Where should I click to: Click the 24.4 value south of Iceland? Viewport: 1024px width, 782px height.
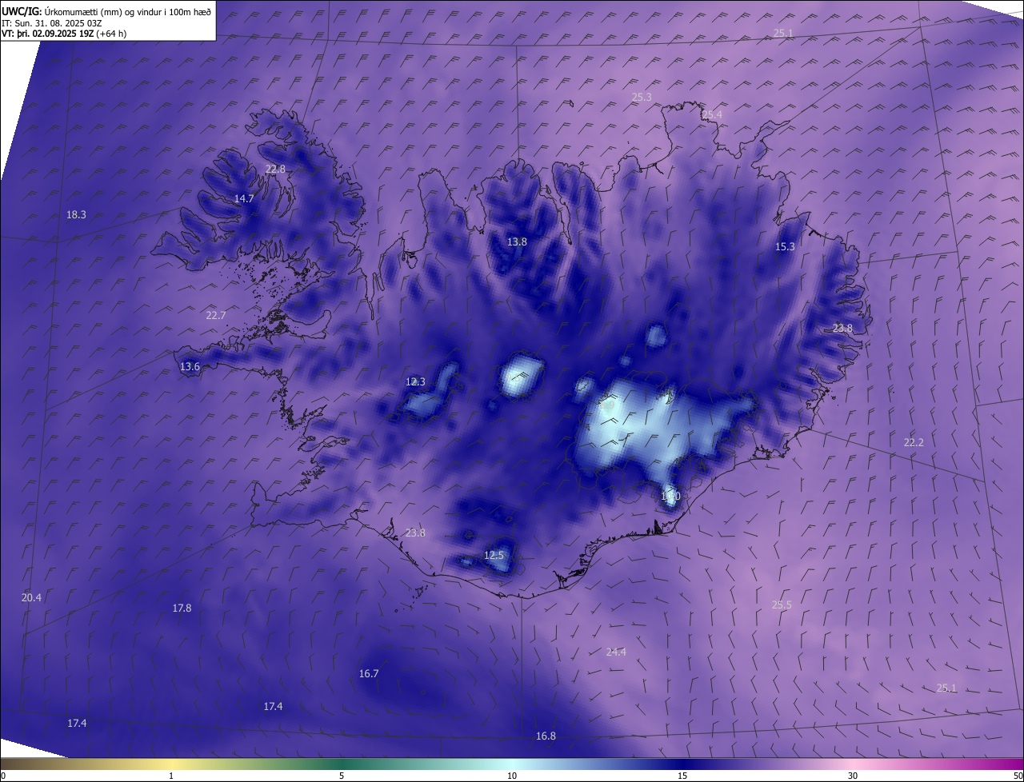[x=616, y=652]
